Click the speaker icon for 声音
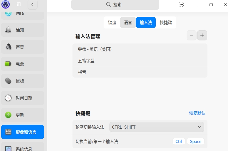Viewport: 228px width, 151px height. point(9,47)
